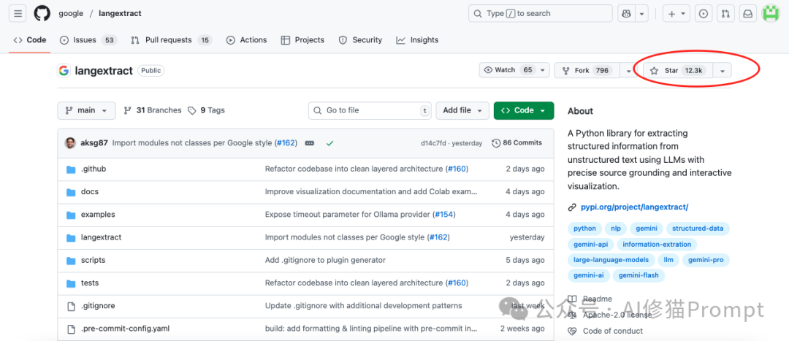
Task: Open the Projects tab
Action: click(302, 39)
